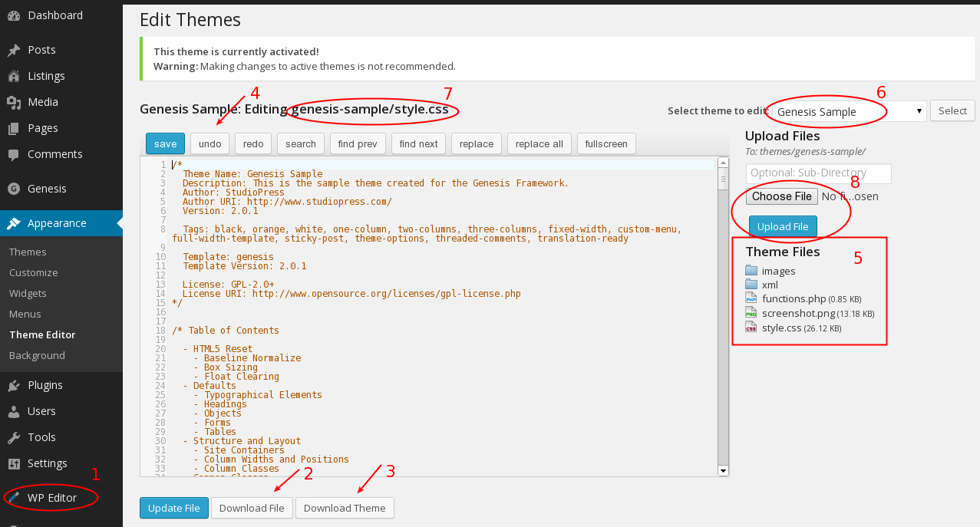Download the current theme

point(345,508)
